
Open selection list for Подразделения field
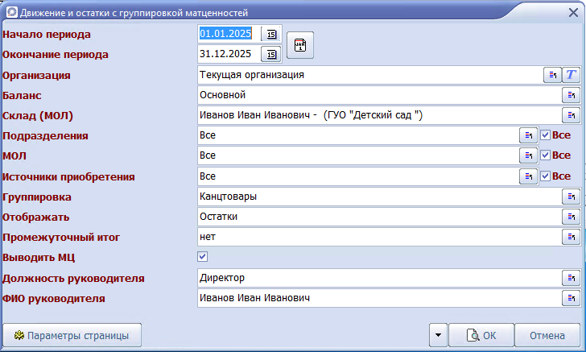[x=528, y=135]
